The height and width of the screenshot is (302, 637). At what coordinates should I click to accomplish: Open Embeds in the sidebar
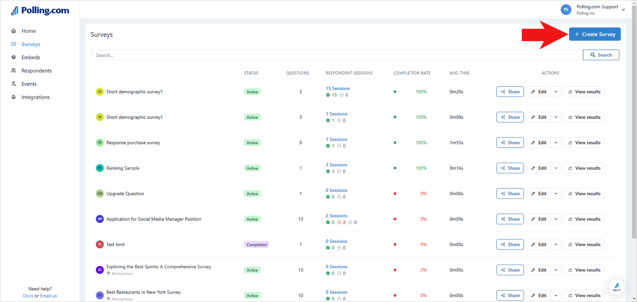pyautogui.click(x=31, y=57)
